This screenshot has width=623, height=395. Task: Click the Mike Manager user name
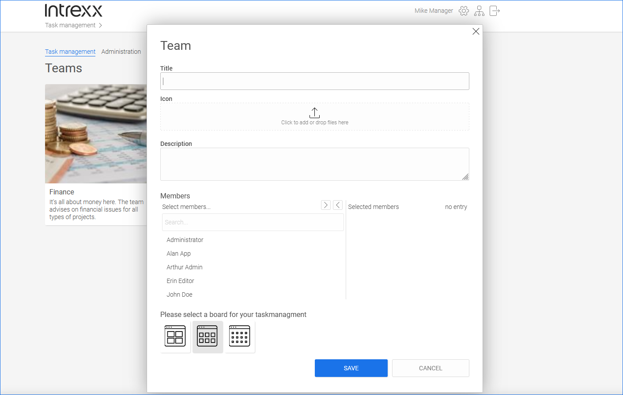pyautogui.click(x=434, y=11)
